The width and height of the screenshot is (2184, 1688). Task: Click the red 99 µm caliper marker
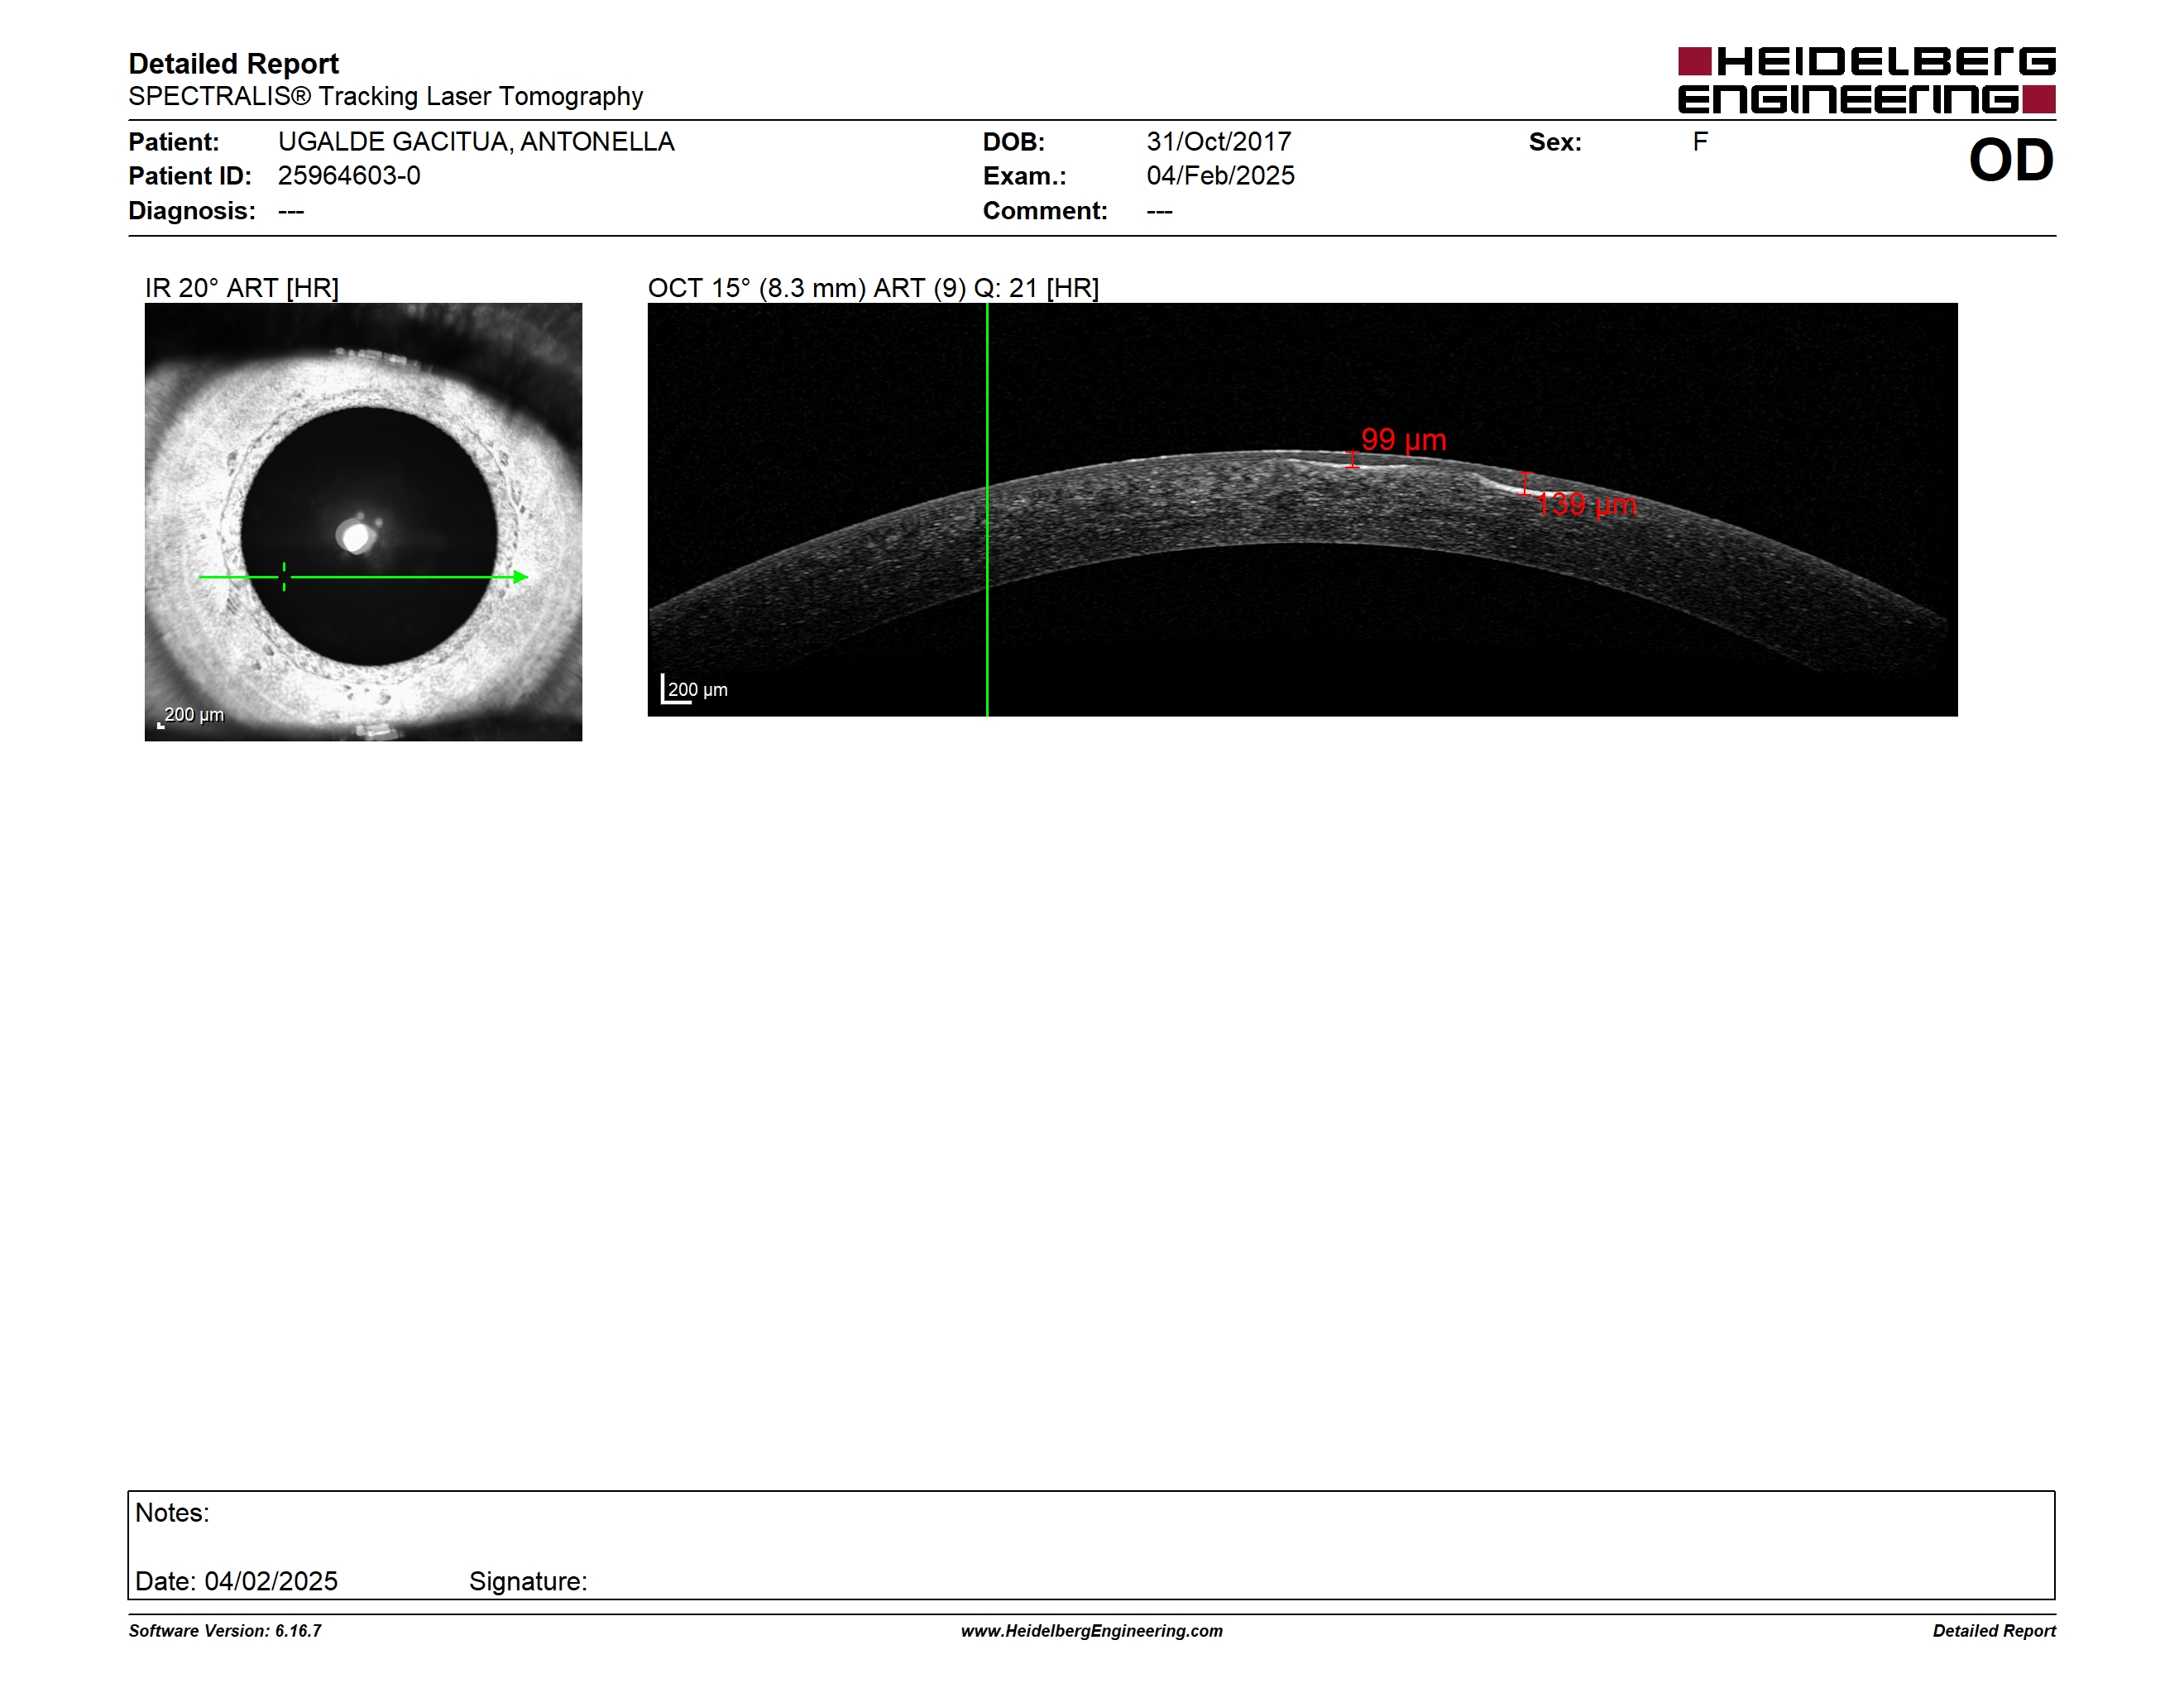click(1353, 460)
